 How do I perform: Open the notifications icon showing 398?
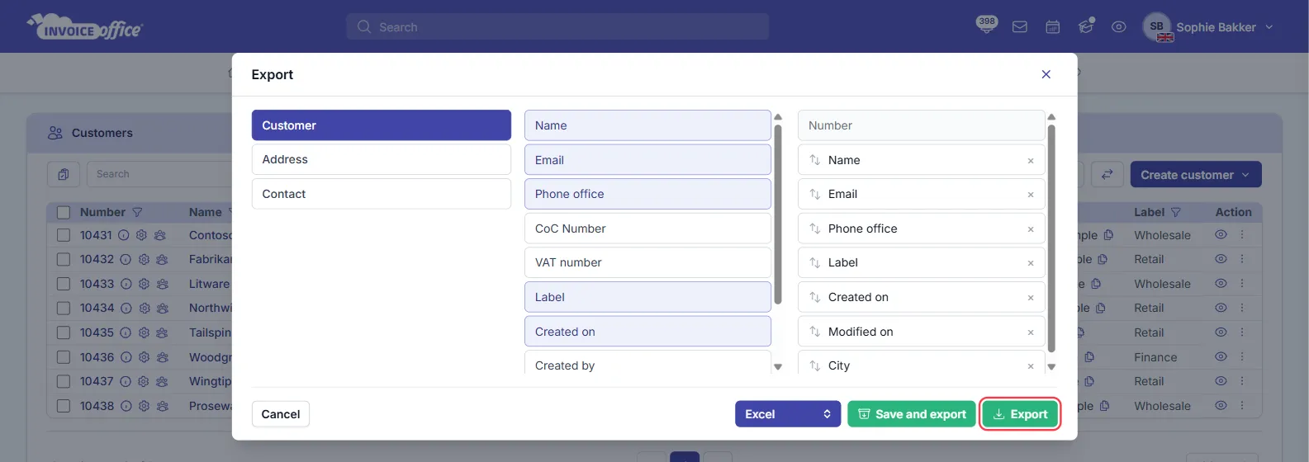(x=986, y=25)
